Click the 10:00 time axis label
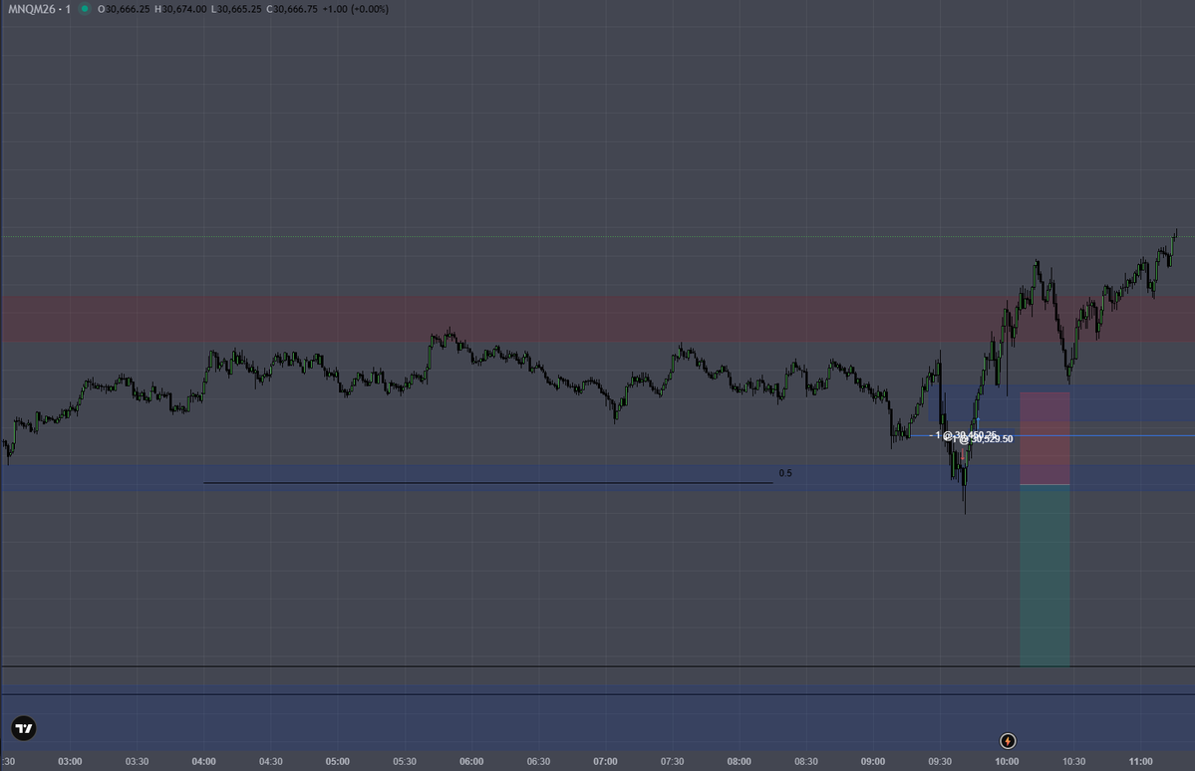This screenshot has width=1195, height=771. pyautogui.click(x=1007, y=761)
